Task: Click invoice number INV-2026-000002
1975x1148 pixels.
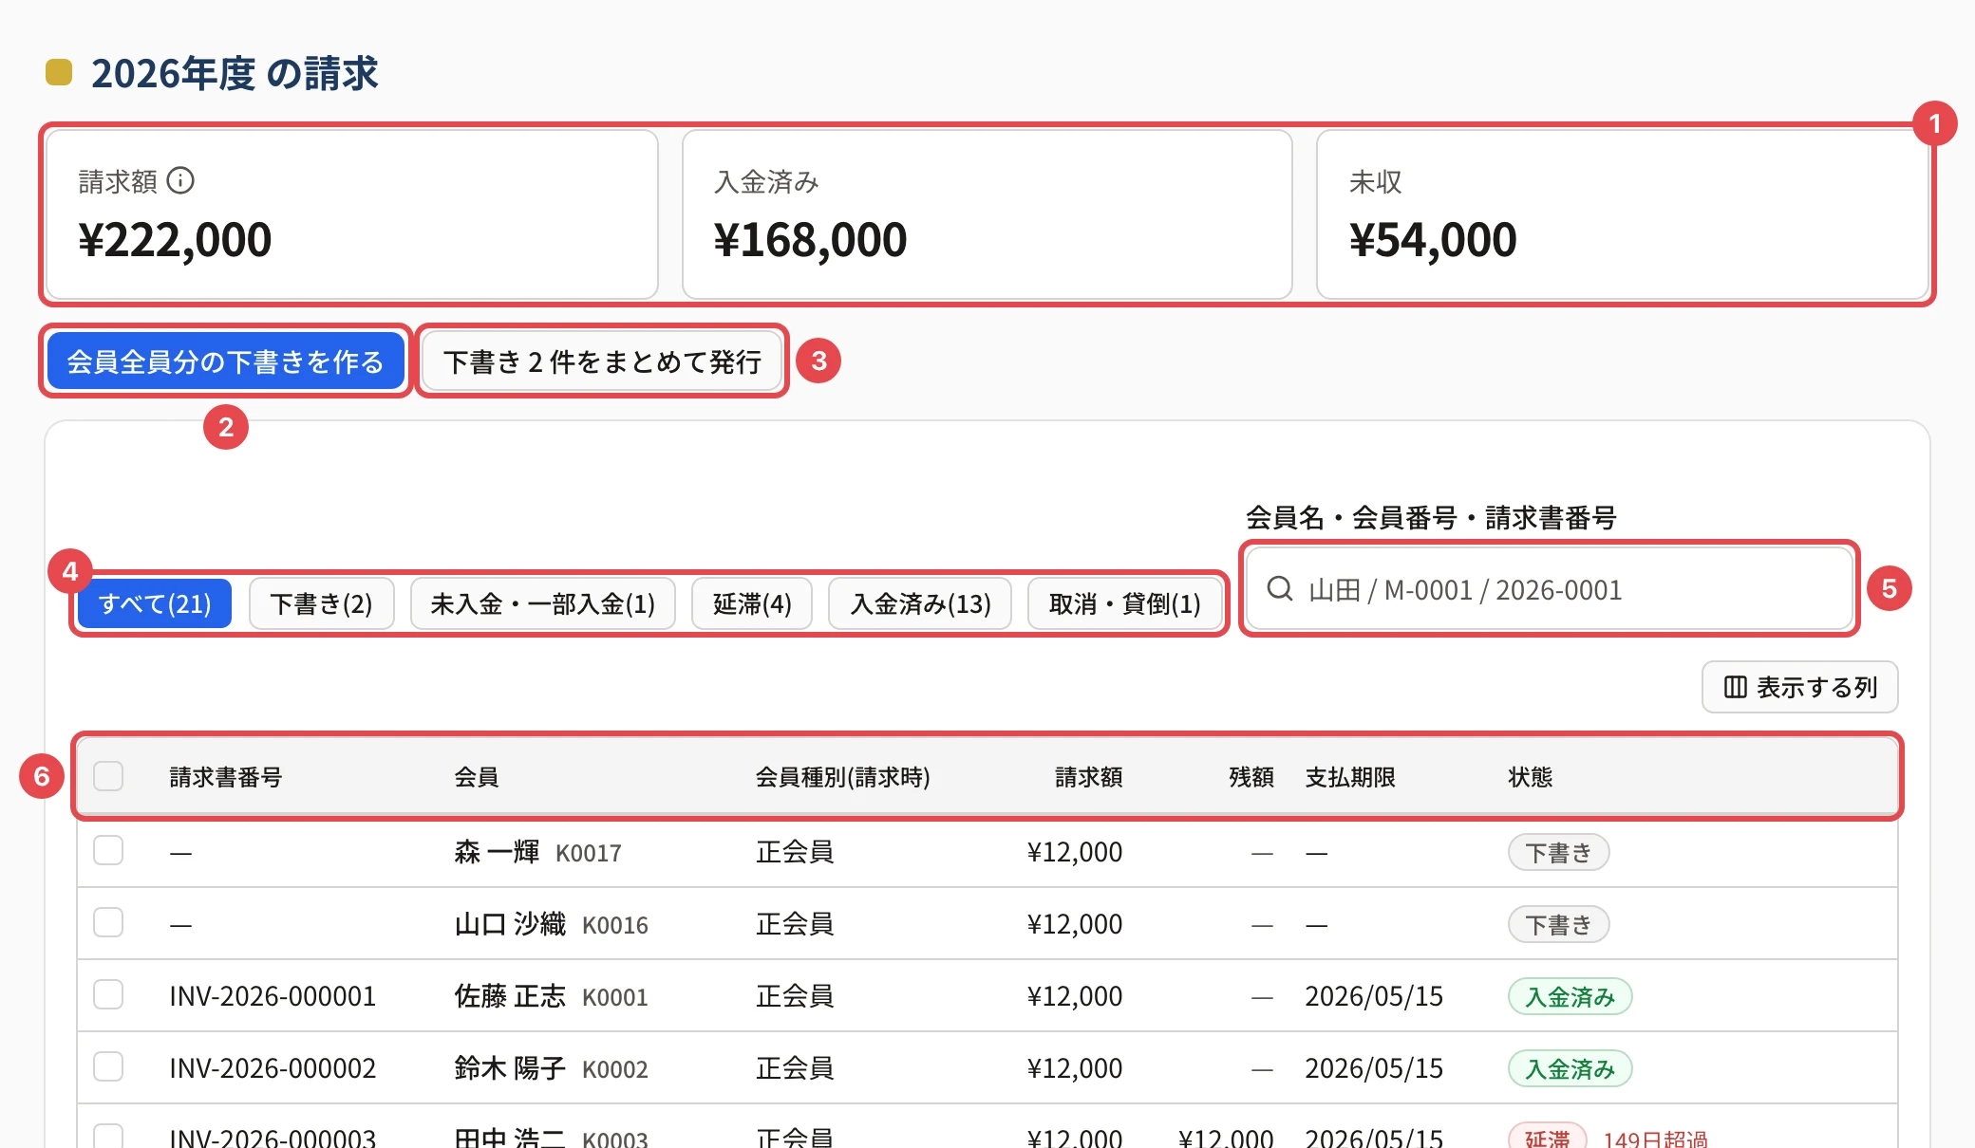Action: (x=273, y=1068)
